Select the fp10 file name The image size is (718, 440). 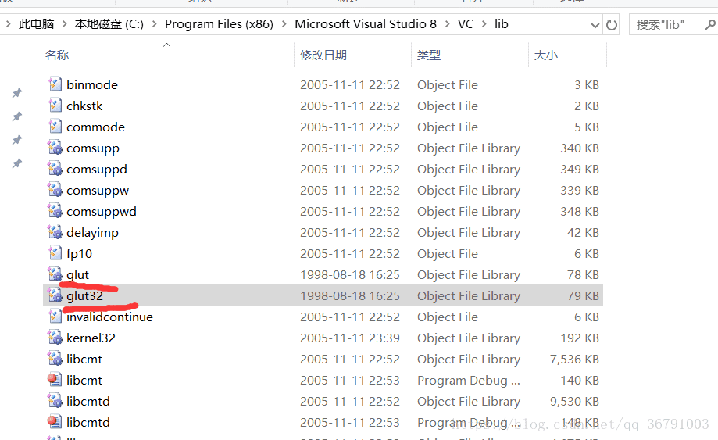(79, 254)
